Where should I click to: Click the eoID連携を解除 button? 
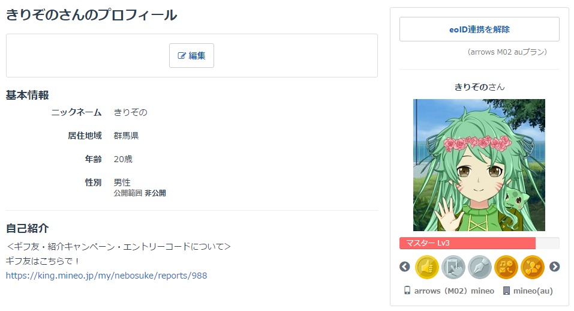coord(479,29)
